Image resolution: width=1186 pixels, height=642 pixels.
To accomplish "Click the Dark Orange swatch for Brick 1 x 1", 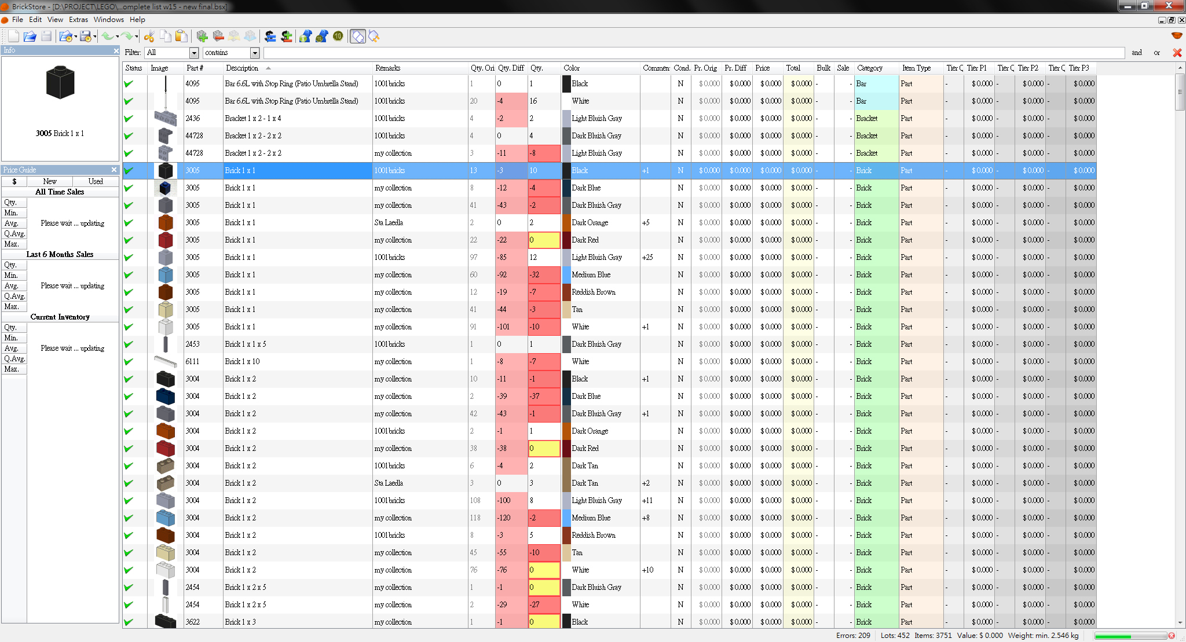I will 566,222.
